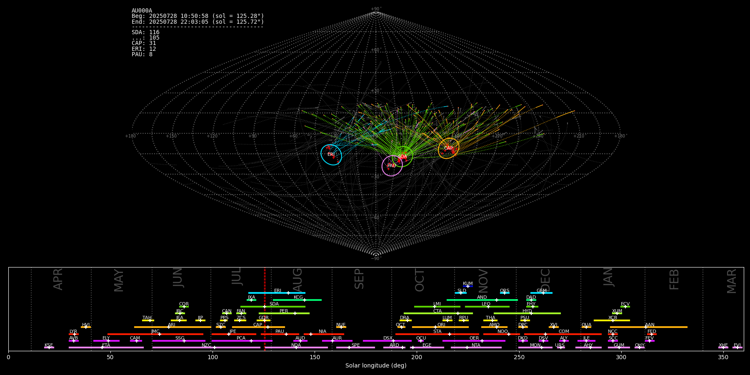
Task: Click the KSE shower label in timeline
Action: pos(49,345)
